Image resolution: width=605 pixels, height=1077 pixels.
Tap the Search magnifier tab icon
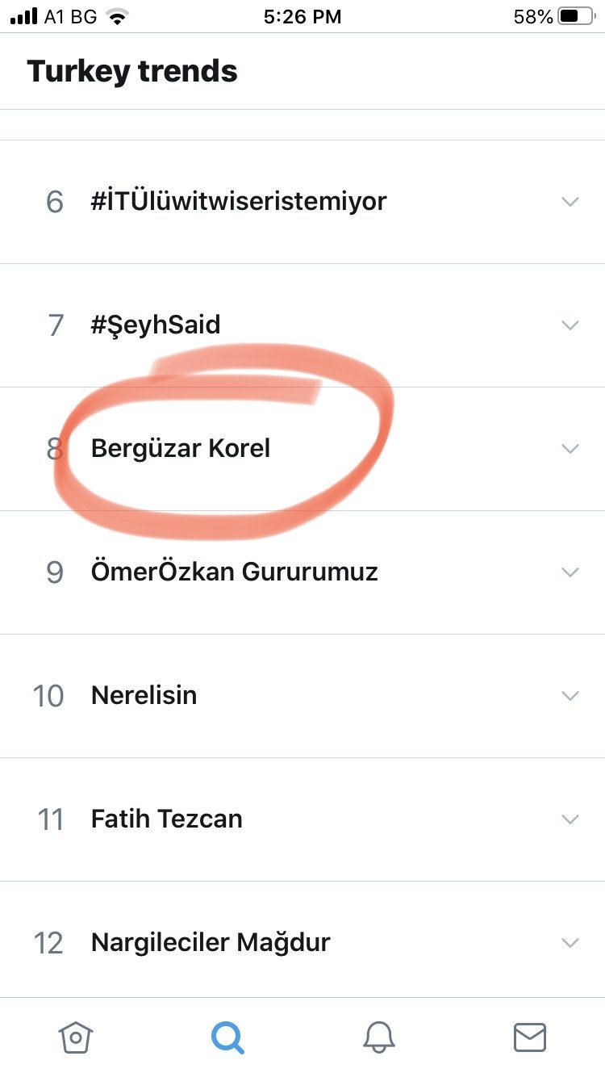pos(227,1037)
